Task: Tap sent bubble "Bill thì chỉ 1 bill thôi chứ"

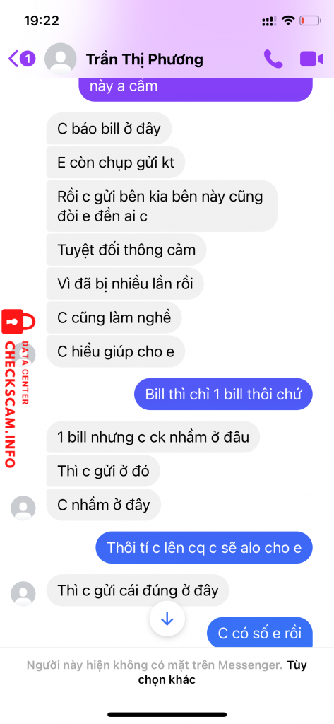Action: pyautogui.click(x=223, y=395)
